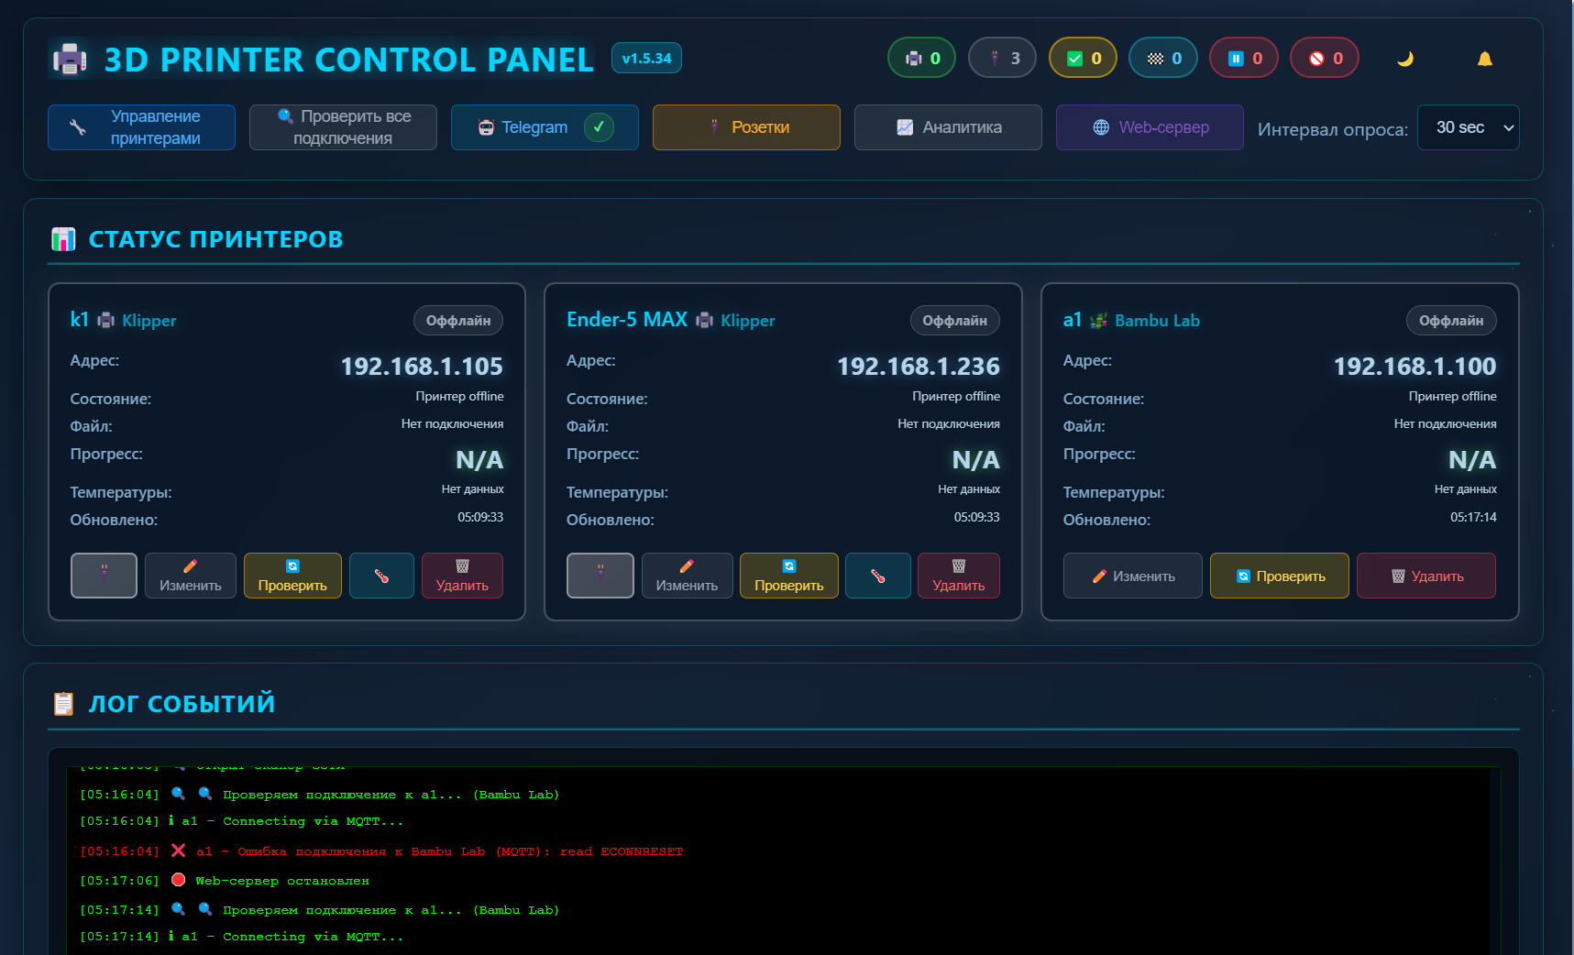Click Проверить все подключения button
Screen dimensions: 1574x955
tap(343, 126)
